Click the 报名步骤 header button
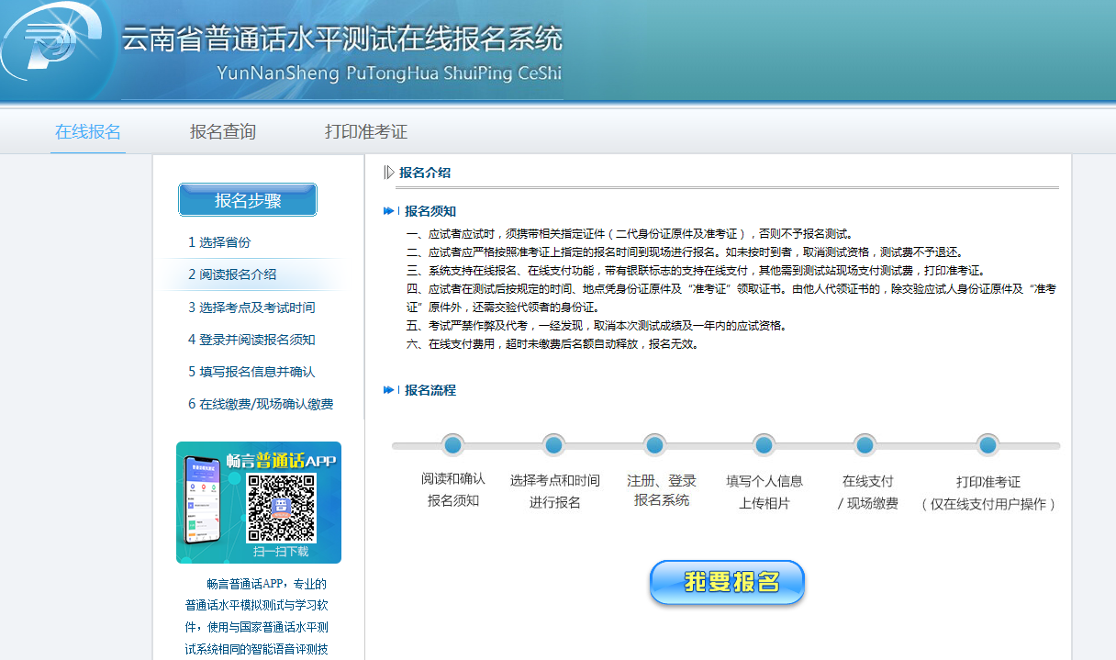 248,200
